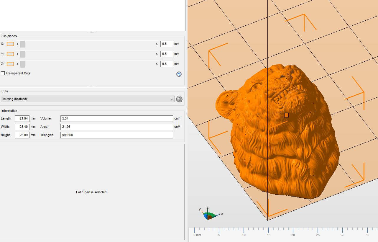Screen dimensions: 378x242
Task: Enable the Transparent Cuts checkbox
Action: coord(3,73)
